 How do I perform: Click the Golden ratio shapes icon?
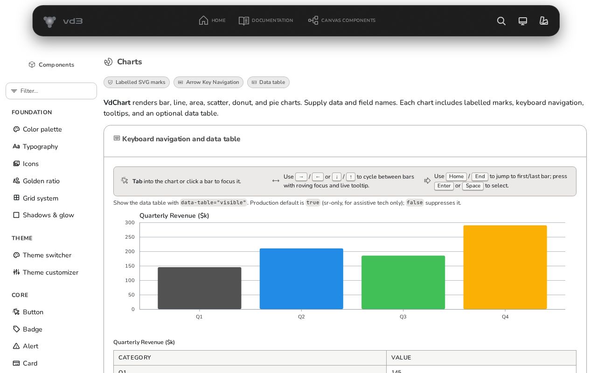coord(16,181)
